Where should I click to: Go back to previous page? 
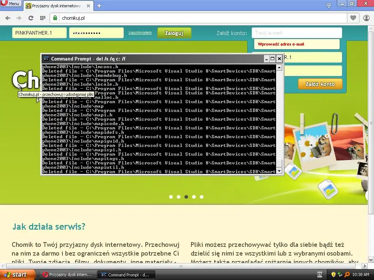[8, 18]
